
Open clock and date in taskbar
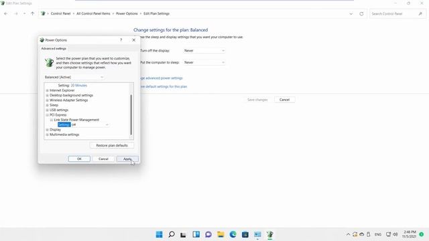[x=409, y=234]
